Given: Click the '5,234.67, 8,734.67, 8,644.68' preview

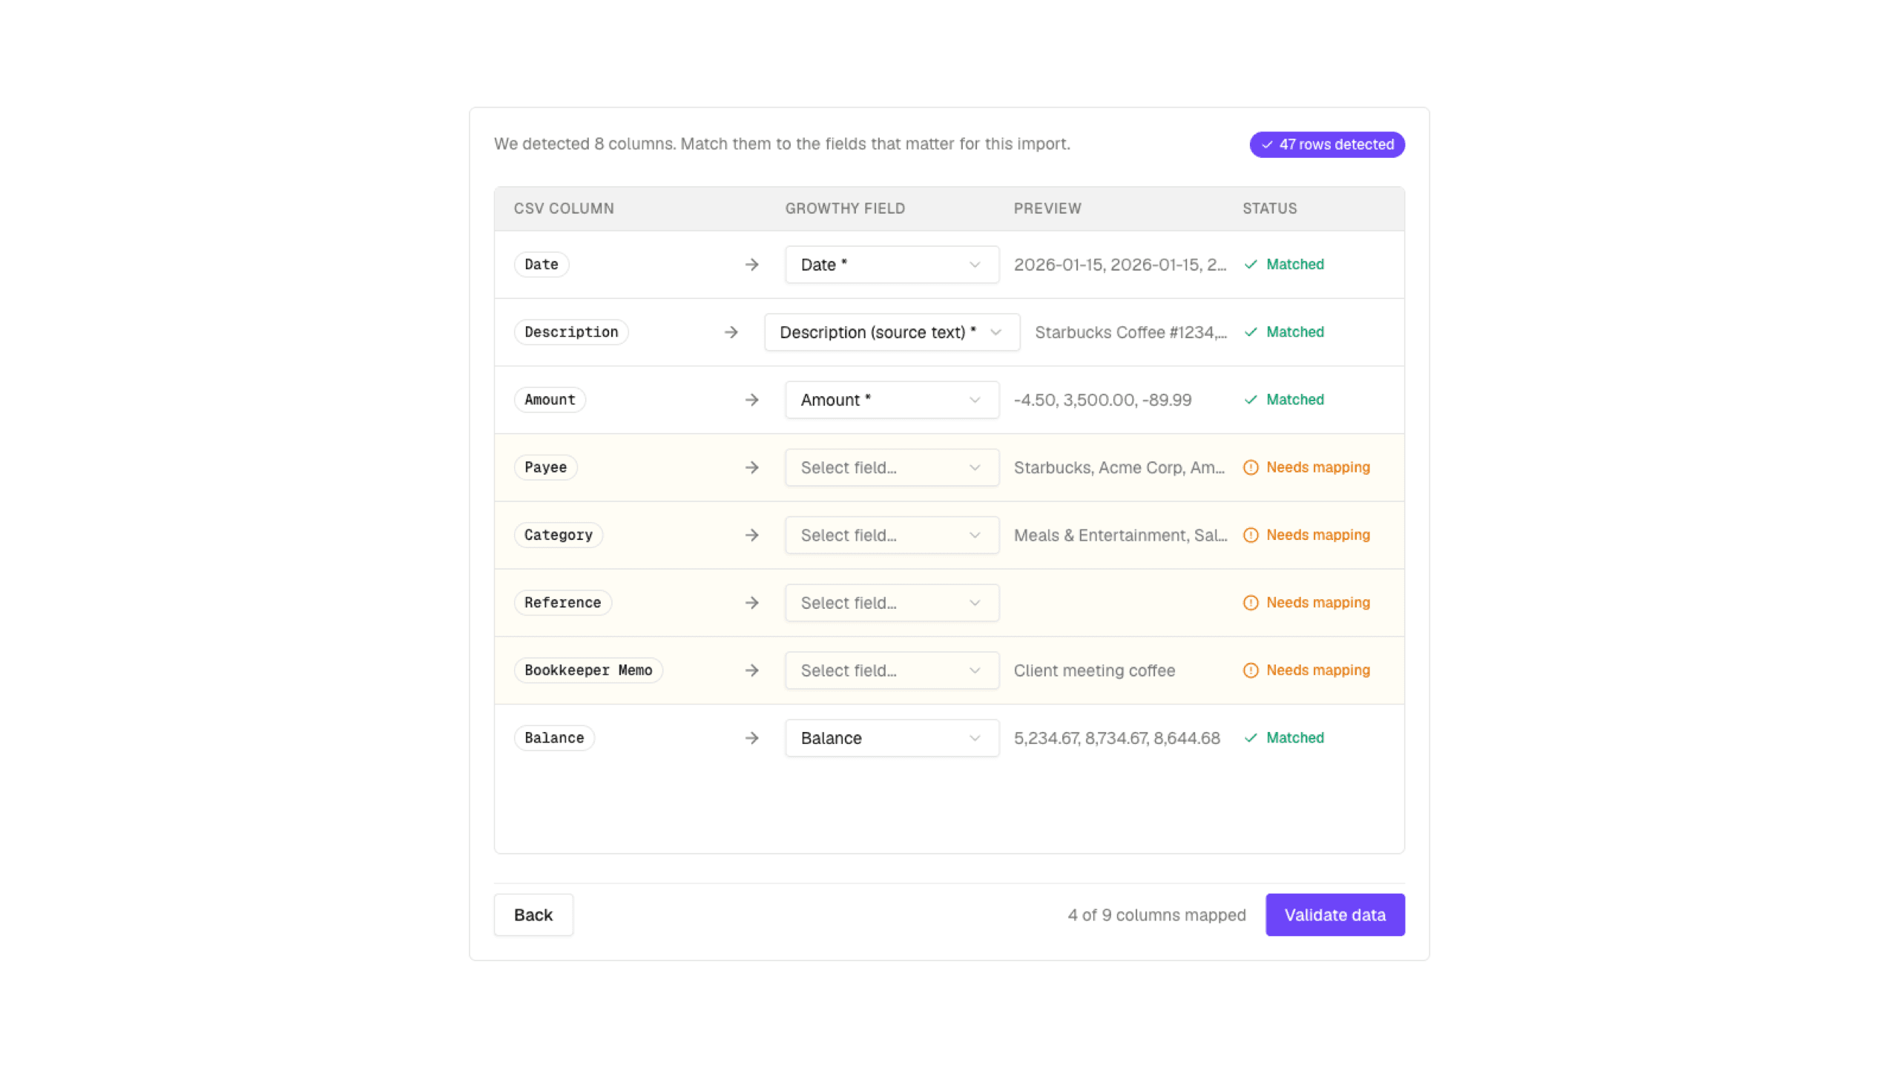Looking at the screenshot, I should pos(1116,738).
